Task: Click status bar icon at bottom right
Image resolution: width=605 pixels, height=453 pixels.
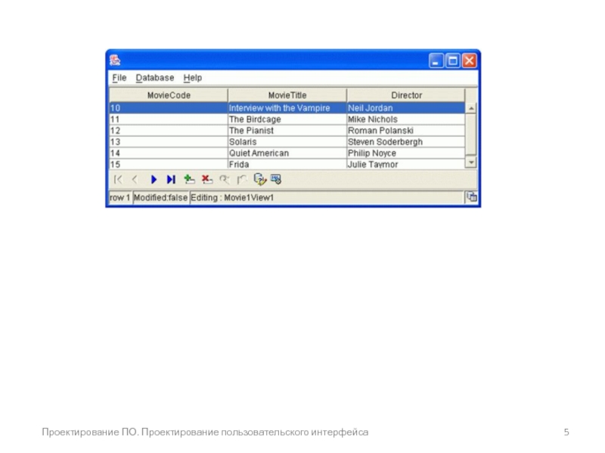Action: point(471,198)
